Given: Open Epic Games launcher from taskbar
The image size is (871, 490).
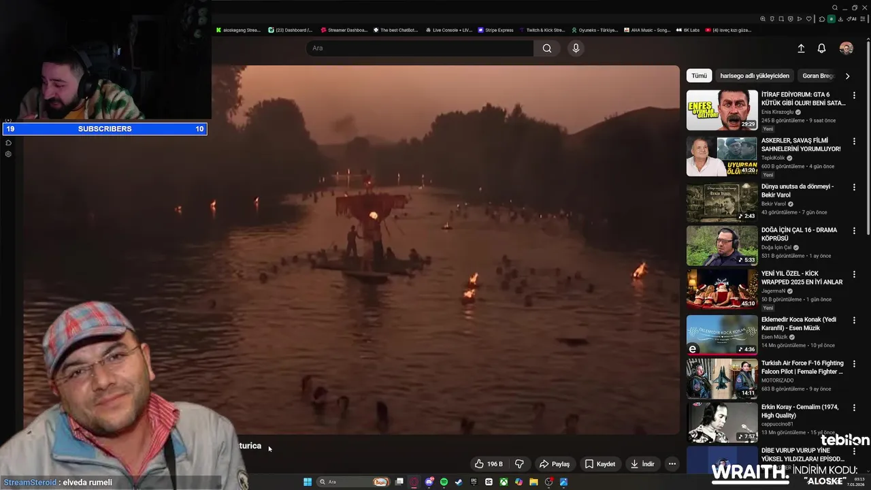Looking at the screenshot, I should 474,482.
